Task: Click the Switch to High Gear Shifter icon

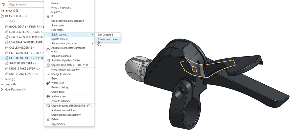Action: pos(48,60)
